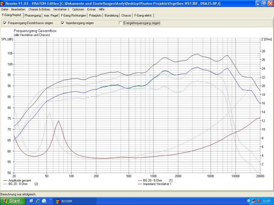The height and width of the screenshot is (205, 274).
Task: Expand the Quick Launch overflow chevron
Action: [x=51, y=200]
